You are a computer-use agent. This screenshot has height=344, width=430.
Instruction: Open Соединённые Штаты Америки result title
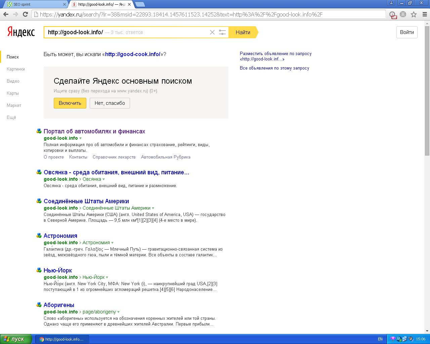tap(86, 201)
